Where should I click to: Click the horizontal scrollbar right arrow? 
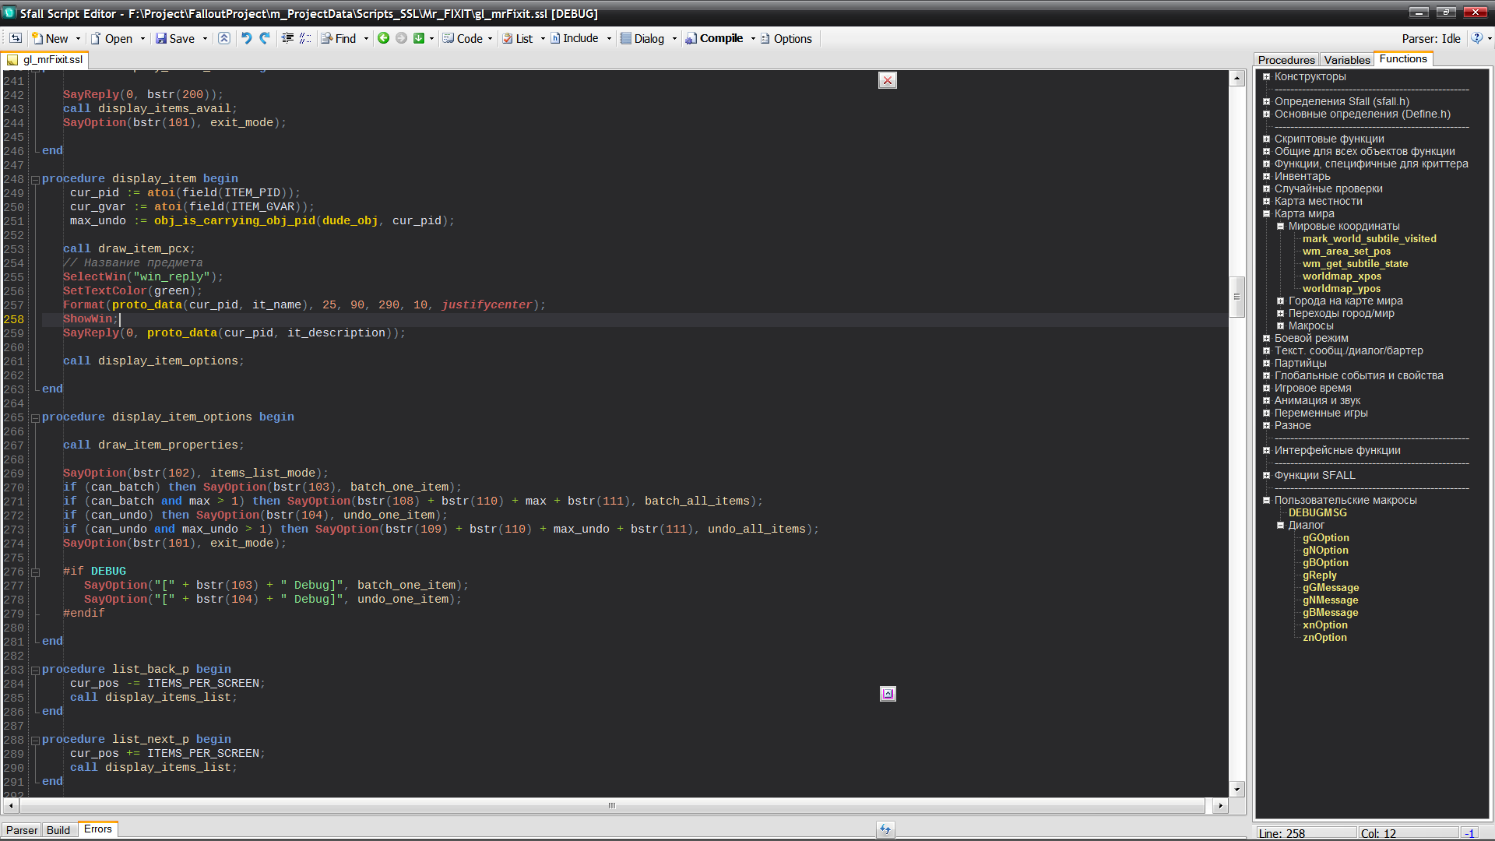(1220, 806)
